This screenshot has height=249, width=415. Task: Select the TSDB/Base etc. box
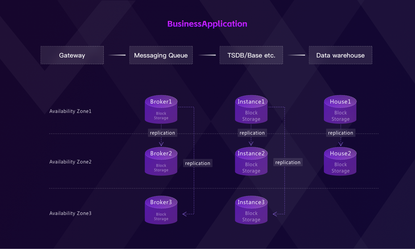click(x=251, y=55)
